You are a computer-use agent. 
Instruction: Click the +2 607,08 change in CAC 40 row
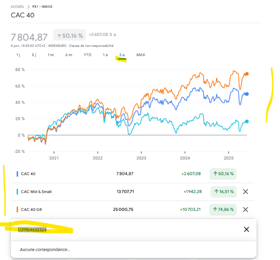coord(191,174)
